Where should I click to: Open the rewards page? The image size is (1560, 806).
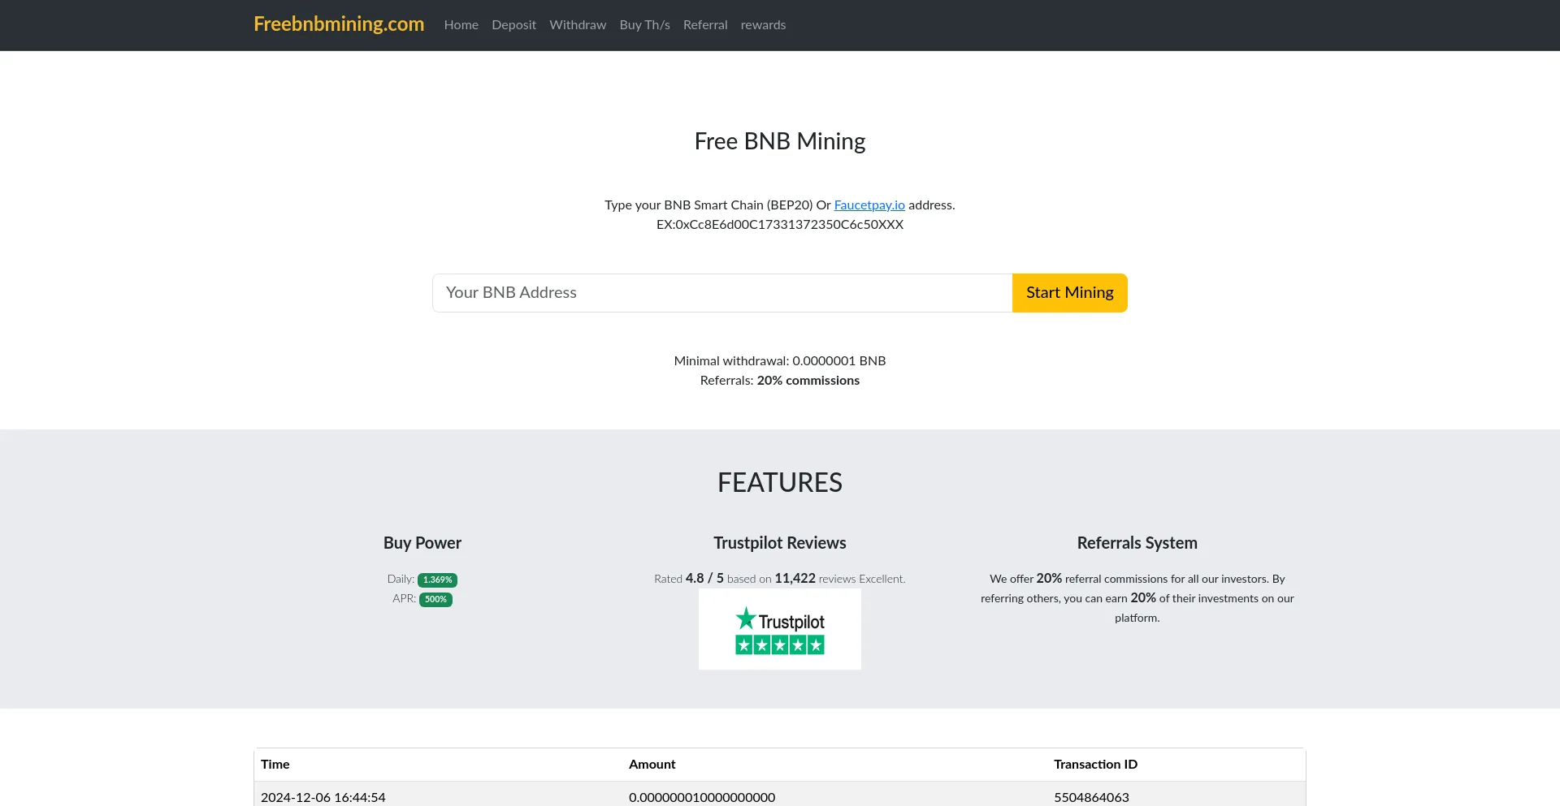tap(762, 24)
